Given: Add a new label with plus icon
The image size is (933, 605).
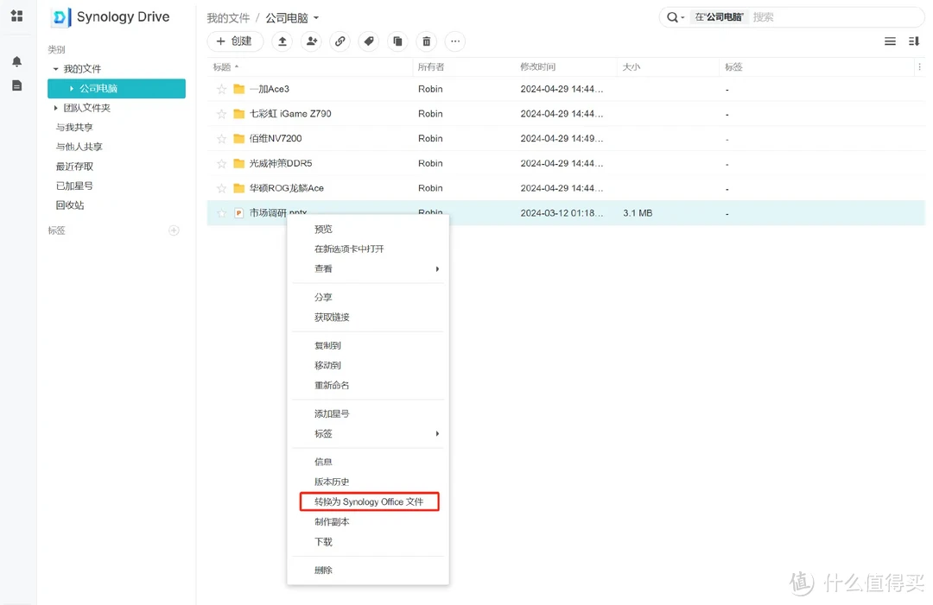Looking at the screenshot, I should tap(174, 230).
